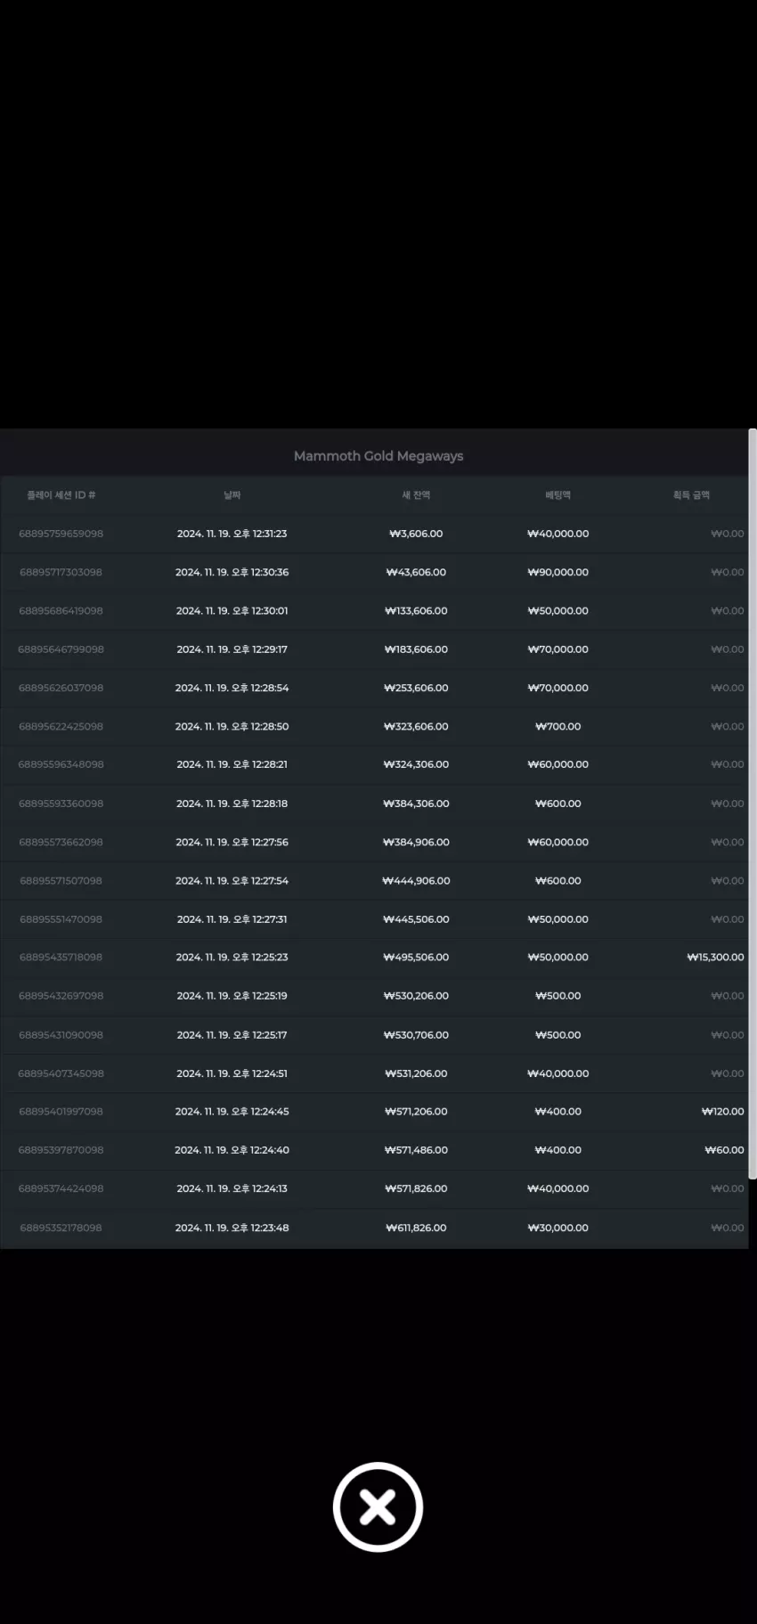Image resolution: width=757 pixels, height=1624 pixels.
Task: Select session ID 68895593360098
Action: [x=61, y=804]
